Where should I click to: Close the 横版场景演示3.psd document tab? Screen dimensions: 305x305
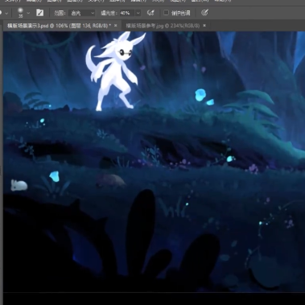[x=116, y=26]
